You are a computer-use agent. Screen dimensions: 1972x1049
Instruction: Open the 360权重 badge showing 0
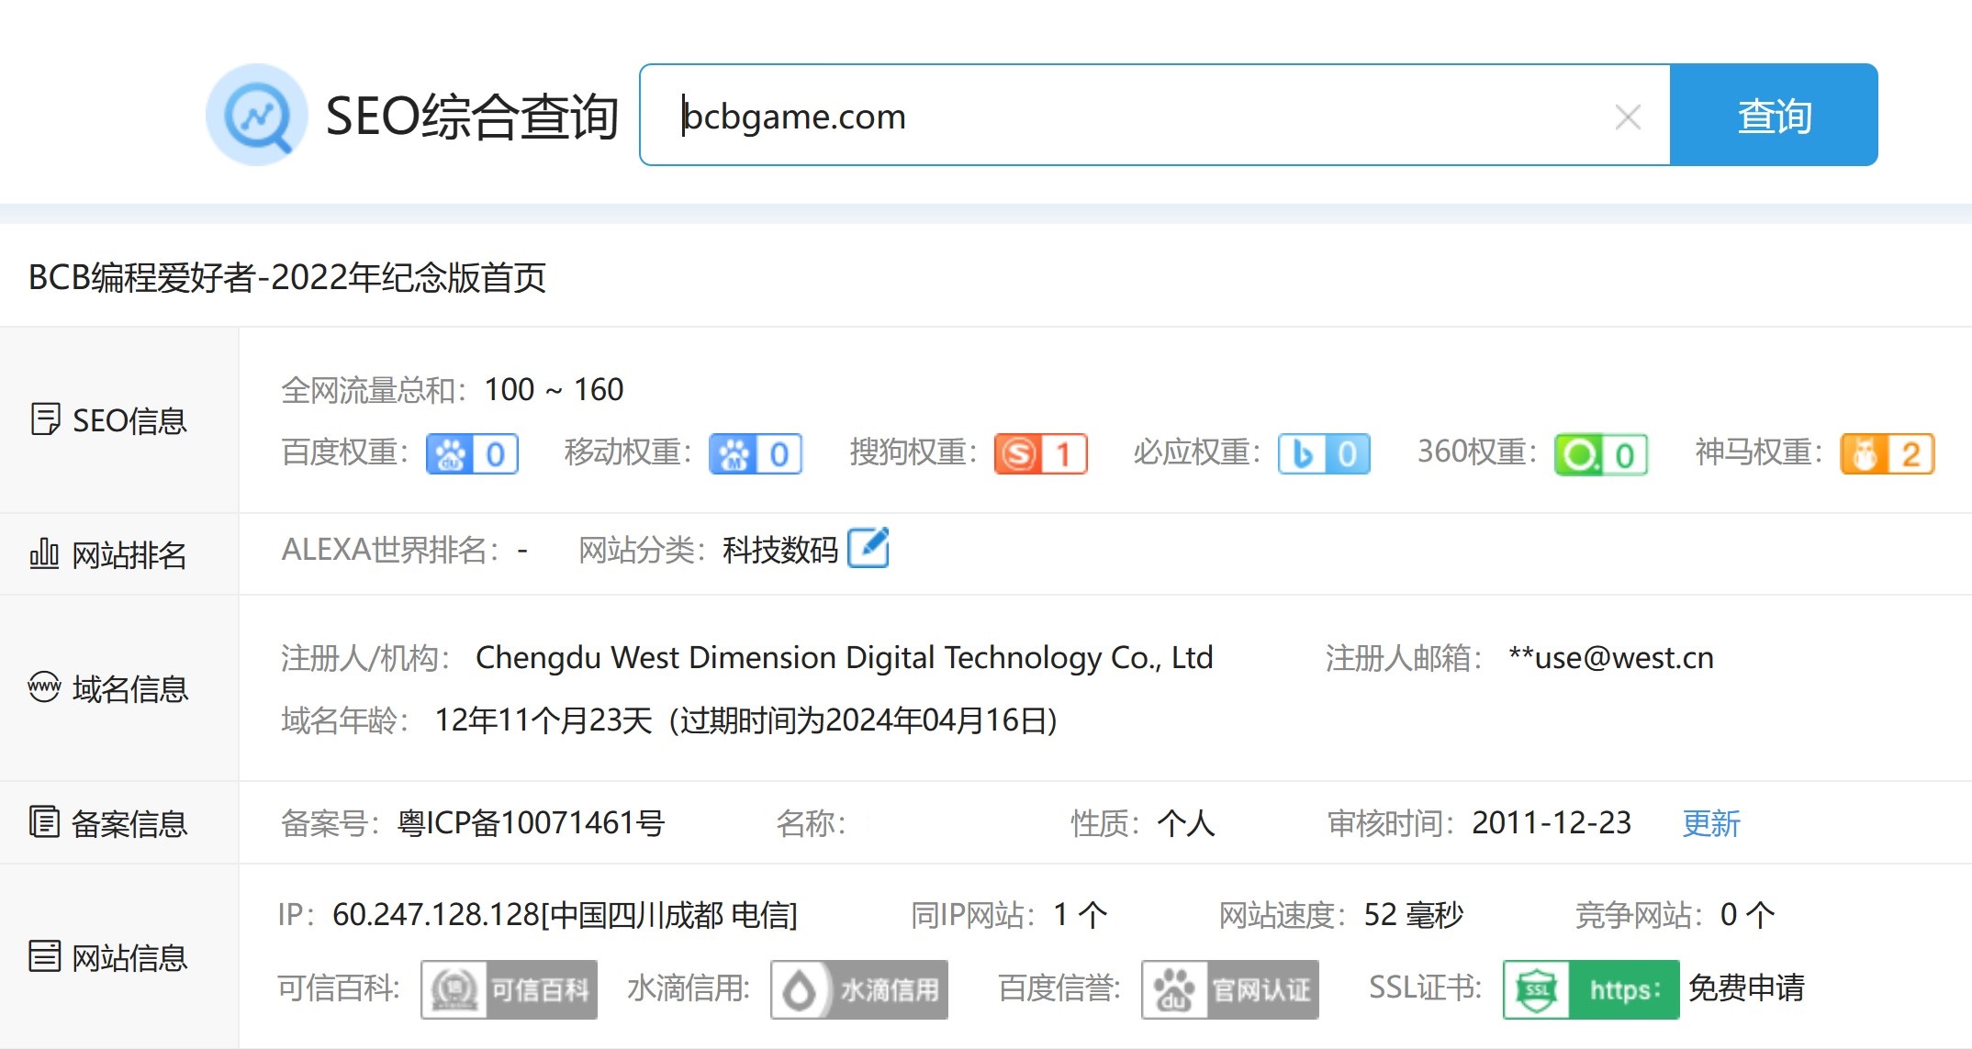coord(1601,454)
